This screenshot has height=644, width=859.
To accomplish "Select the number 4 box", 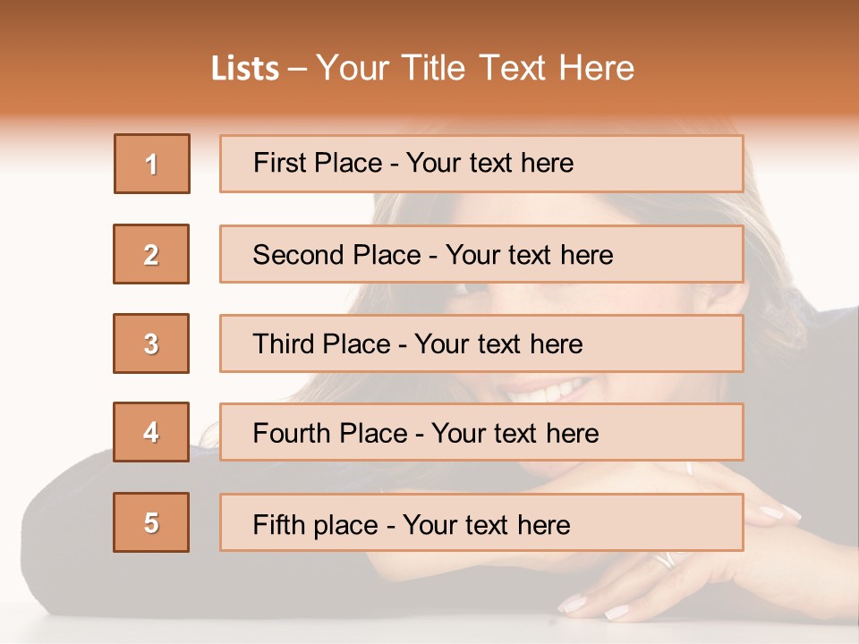I will [x=151, y=432].
